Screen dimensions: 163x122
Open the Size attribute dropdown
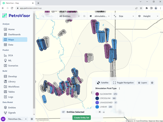(x=124, y=16)
